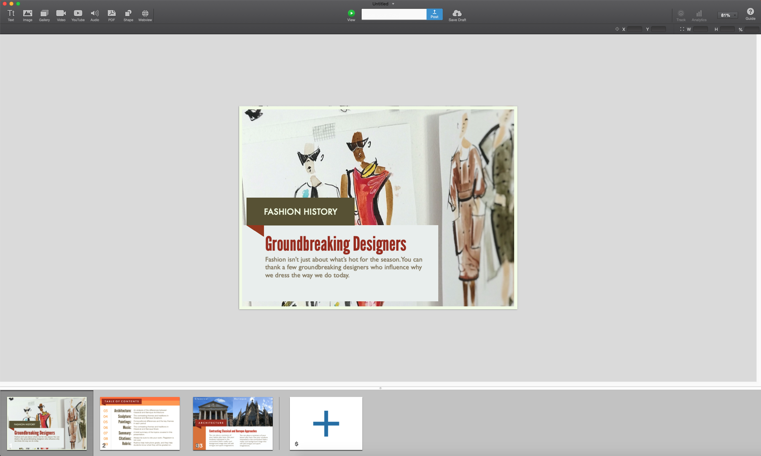Open the Gallery tool
This screenshot has width=761, height=456.
(x=44, y=15)
